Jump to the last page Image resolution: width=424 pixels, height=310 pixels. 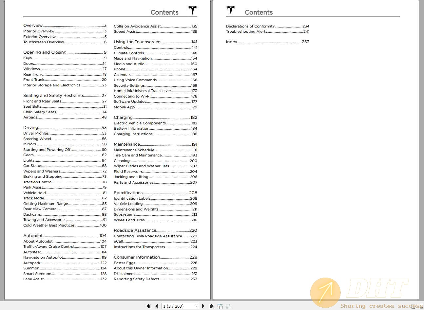coord(211,306)
